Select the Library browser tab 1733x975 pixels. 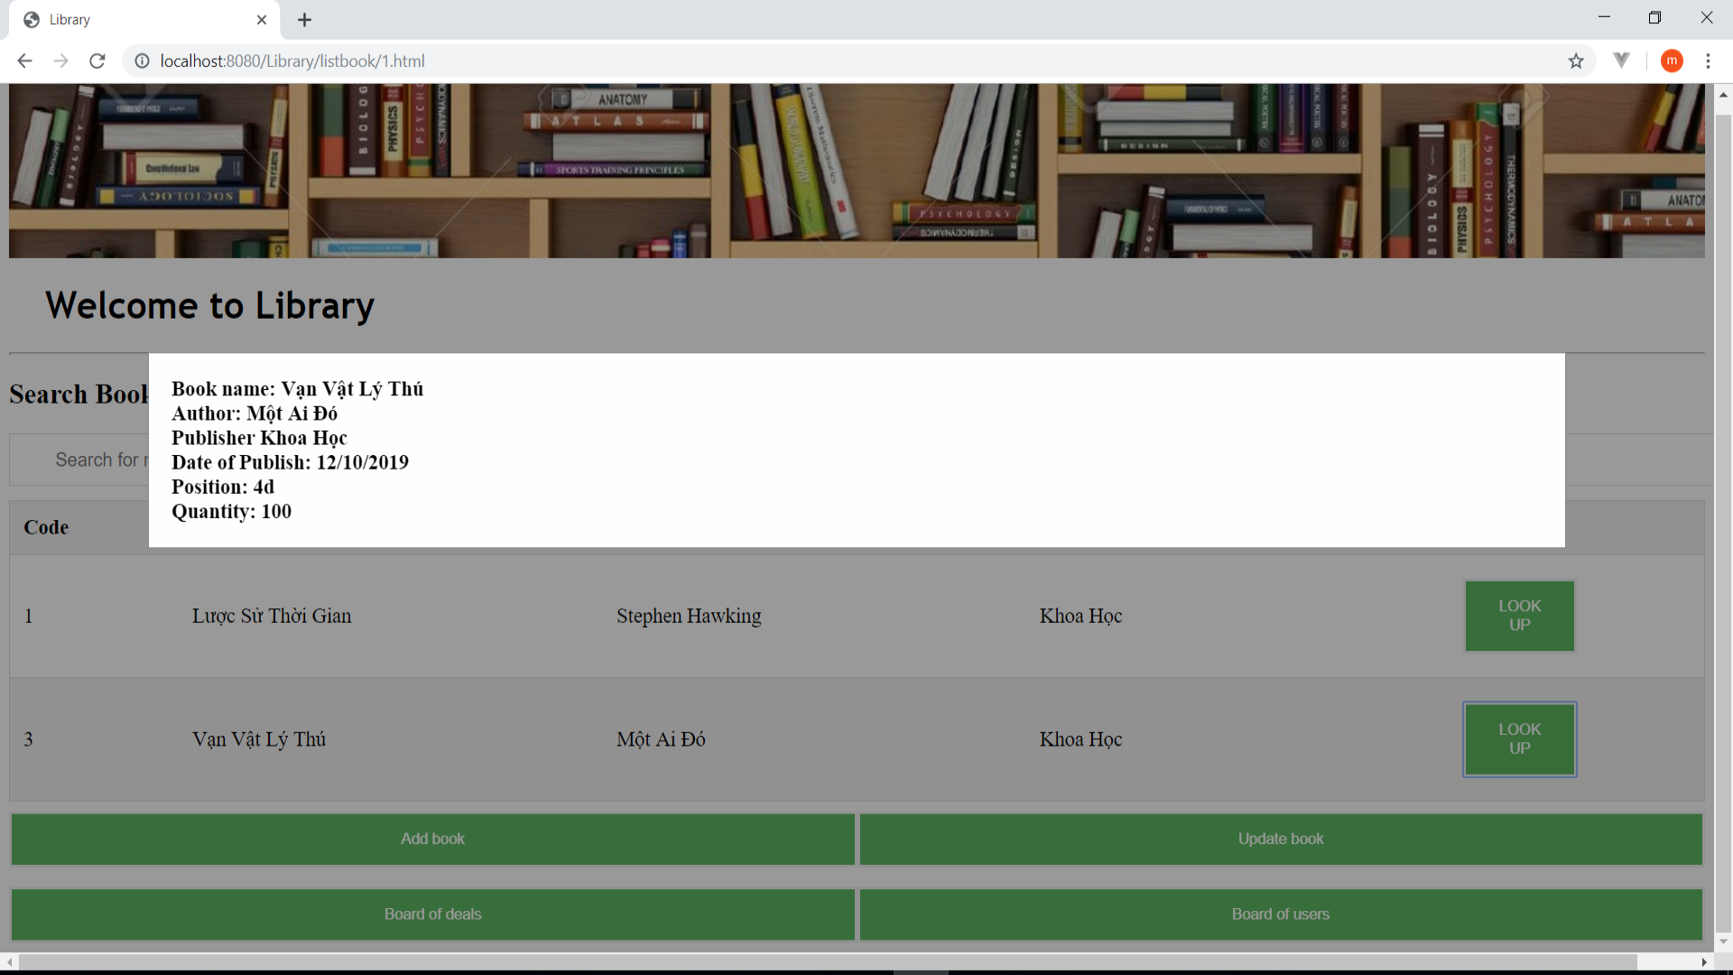tap(135, 20)
